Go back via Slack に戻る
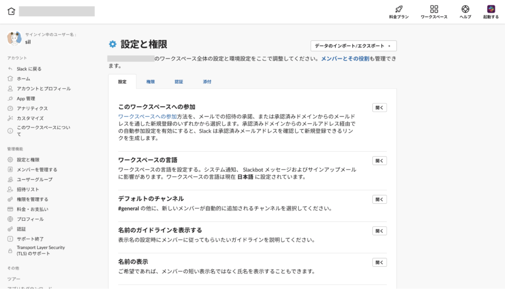The image size is (505, 289). pyautogui.click(x=29, y=69)
